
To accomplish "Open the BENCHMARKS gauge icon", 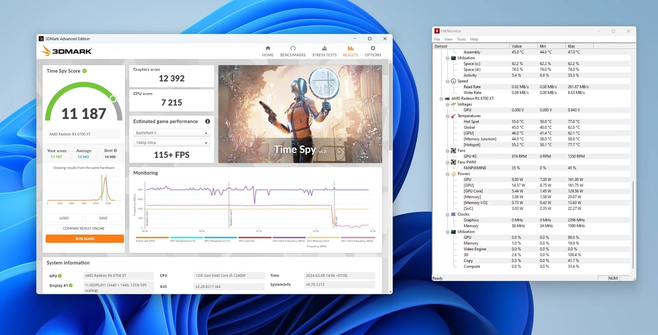I will (x=293, y=48).
